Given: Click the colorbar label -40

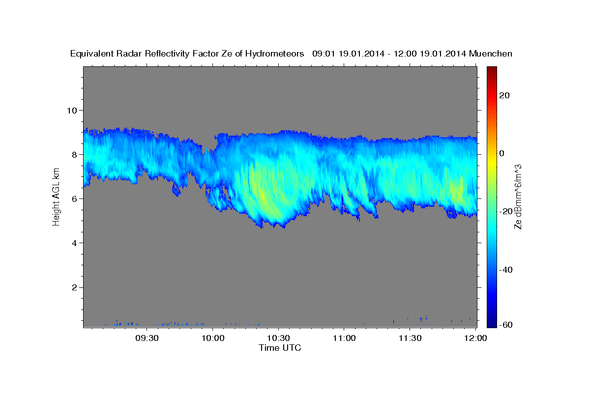Looking at the screenshot, I should point(506,269).
